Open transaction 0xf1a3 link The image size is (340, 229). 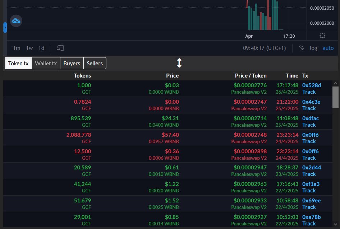pyautogui.click(x=311, y=184)
